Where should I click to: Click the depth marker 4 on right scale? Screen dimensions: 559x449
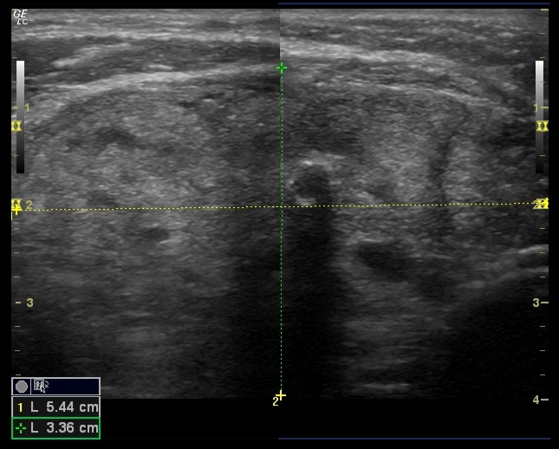click(x=536, y=400)
